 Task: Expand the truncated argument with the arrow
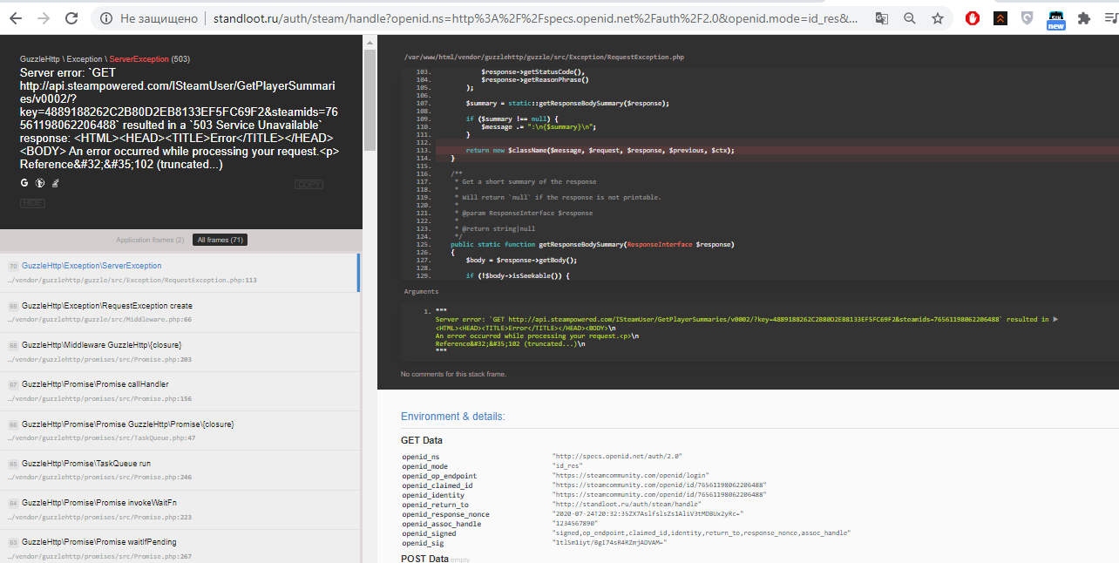[1056, 320]
